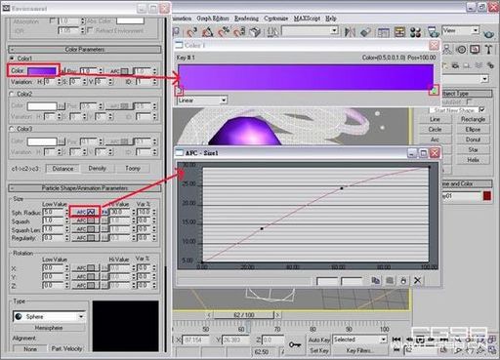
Task: Collapse the Object Type rollout
Action: (467, 94)
